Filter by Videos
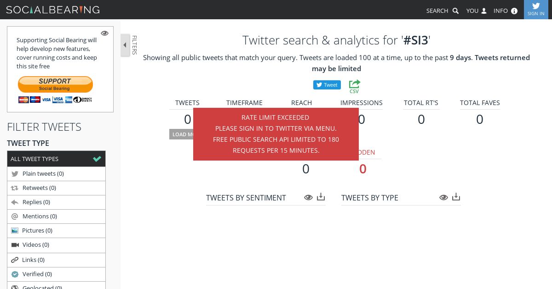Viewport: 552px width, 289px height. click(56, 245)
